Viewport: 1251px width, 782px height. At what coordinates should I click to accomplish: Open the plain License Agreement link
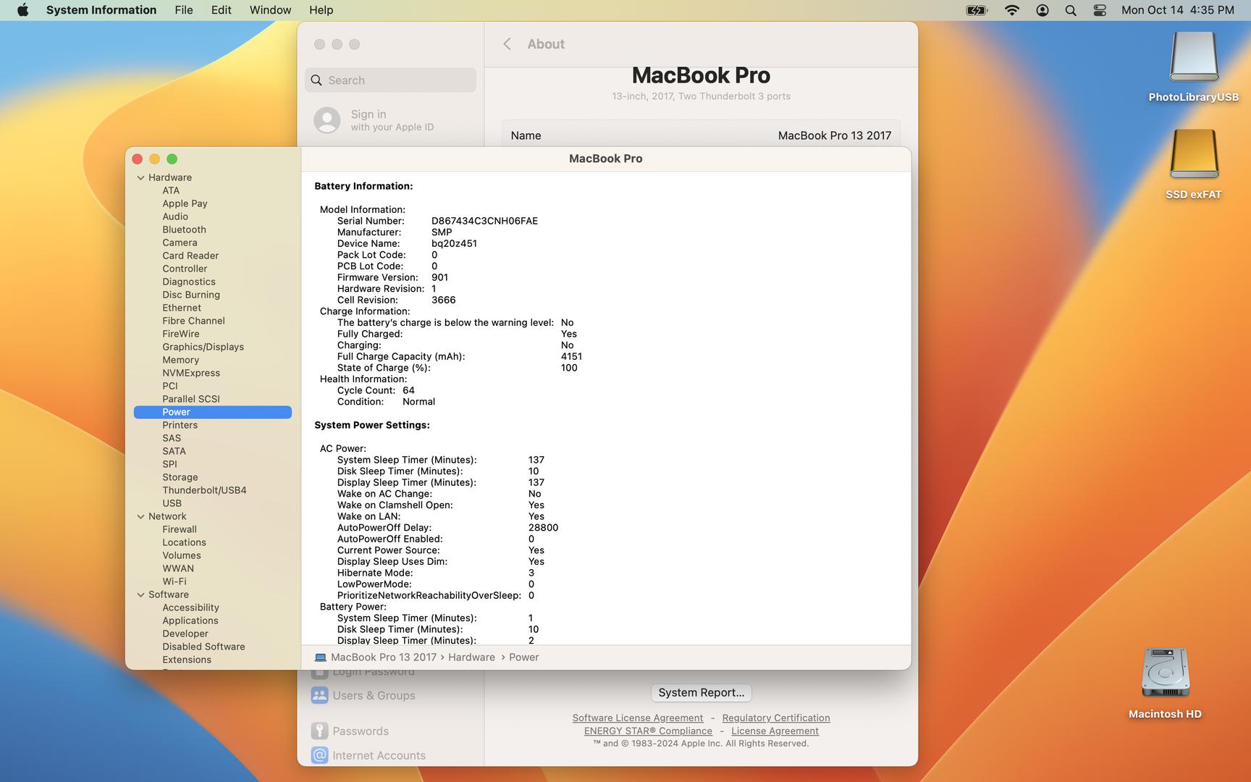[775, 731]
